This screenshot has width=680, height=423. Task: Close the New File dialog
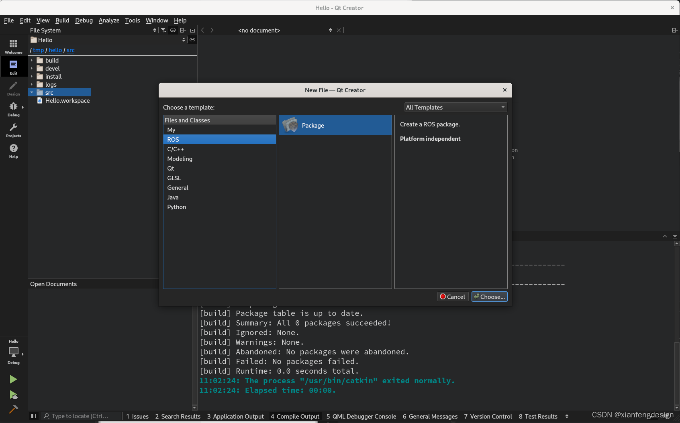pyautogui.click(x=505, y=90)
